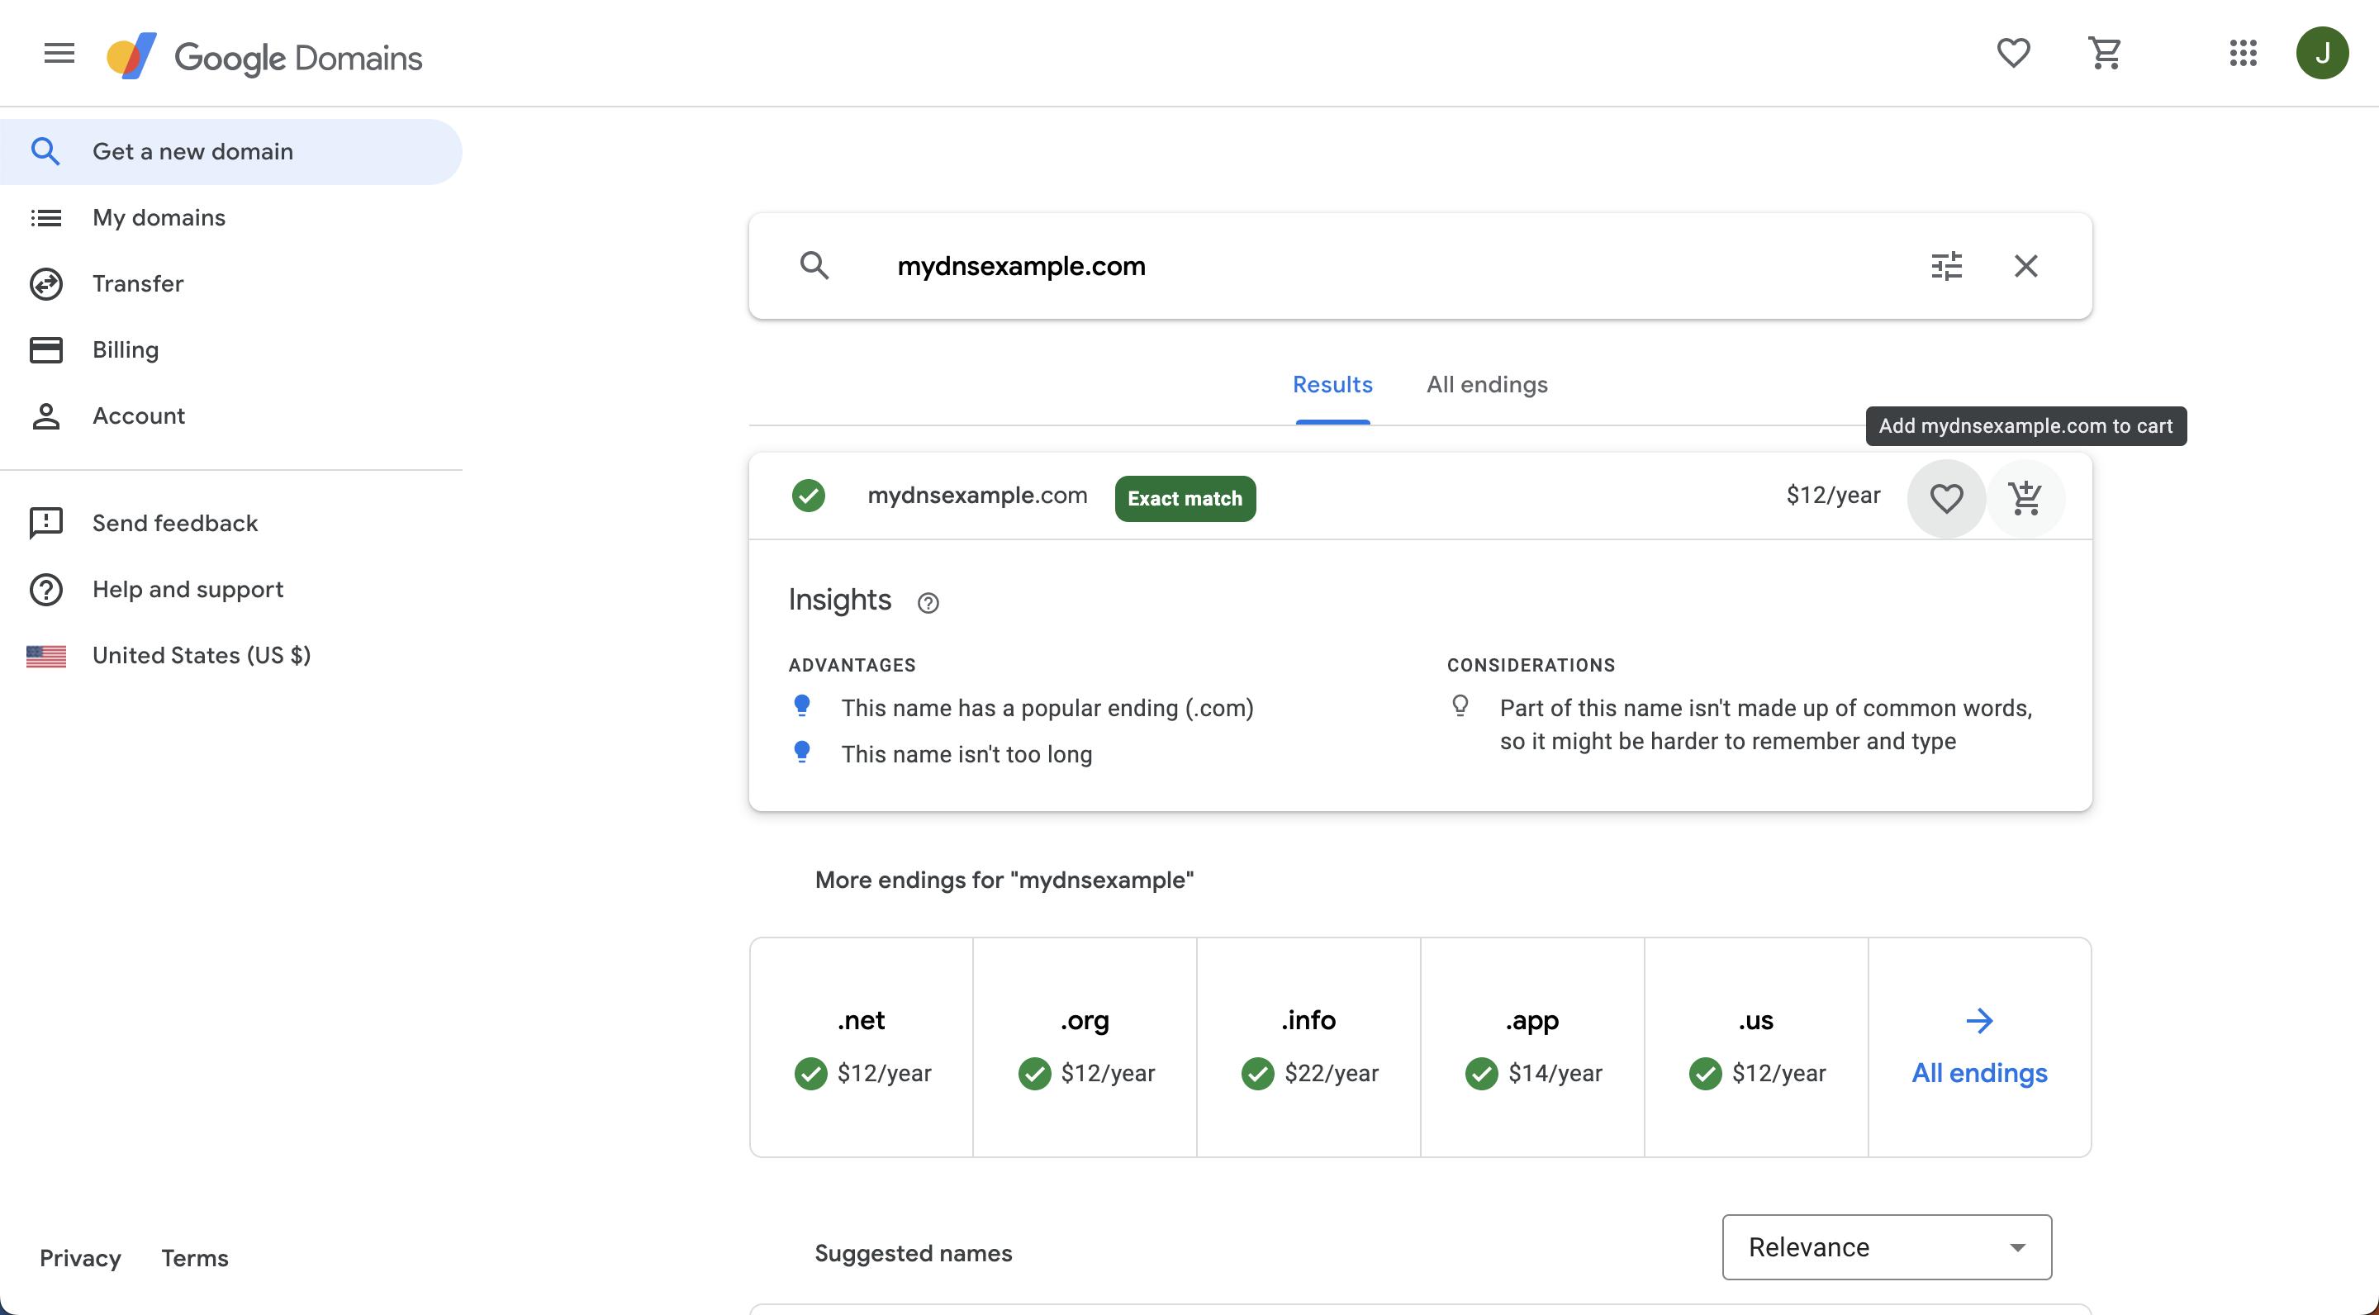The height and width of the screenshot is (1315, 2379).
Task: Click the account avatar J
Action: point(2324,53)
